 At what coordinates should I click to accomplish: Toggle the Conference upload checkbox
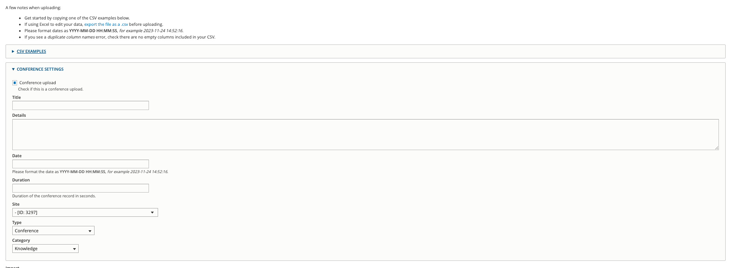[15, 83]
